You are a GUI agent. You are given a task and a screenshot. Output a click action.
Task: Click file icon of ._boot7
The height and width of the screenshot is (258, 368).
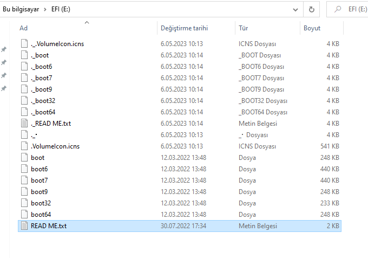[24, 78]
